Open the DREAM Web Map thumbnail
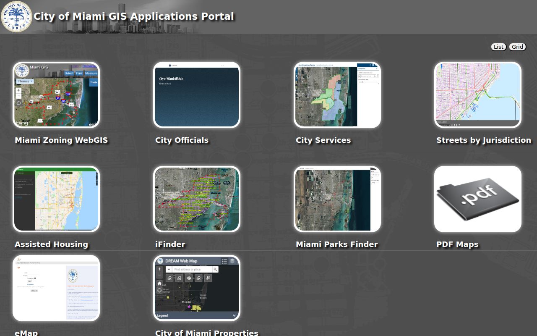This screenshot has height=336, width=537. [x=197, y=288]
